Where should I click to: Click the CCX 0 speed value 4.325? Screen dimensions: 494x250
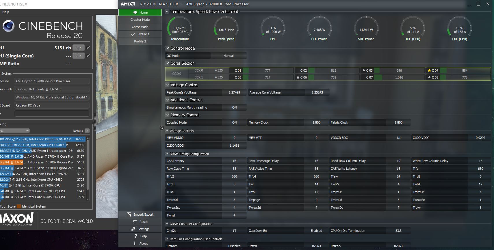pos(219,70)
